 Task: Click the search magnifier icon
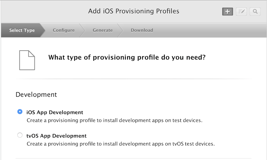click(255, 12)
